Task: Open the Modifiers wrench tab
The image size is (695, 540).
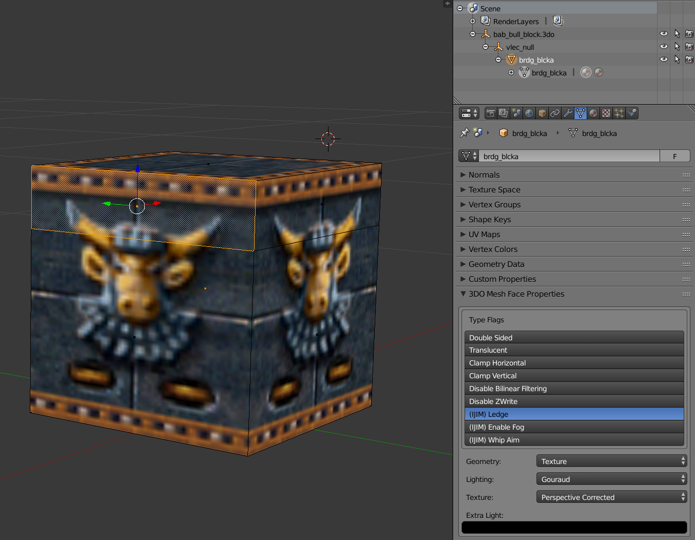Action: (x=568, y=113)
